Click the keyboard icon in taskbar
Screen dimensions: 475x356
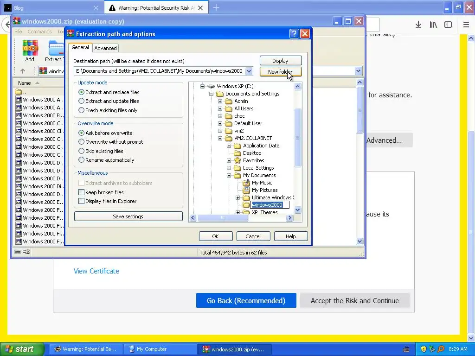click(x=406, y=350)
